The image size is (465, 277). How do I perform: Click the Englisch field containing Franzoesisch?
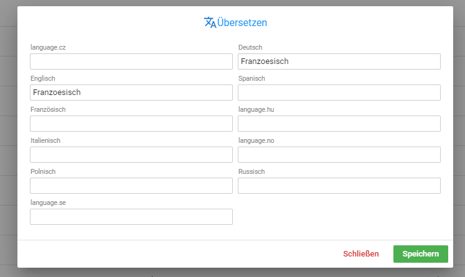click(131, 93)
